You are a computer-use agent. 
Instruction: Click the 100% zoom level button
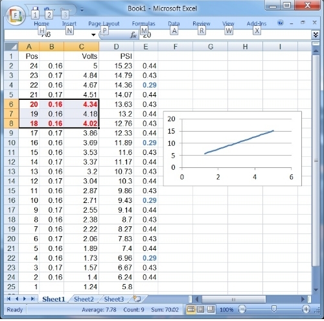coord(226,309)
